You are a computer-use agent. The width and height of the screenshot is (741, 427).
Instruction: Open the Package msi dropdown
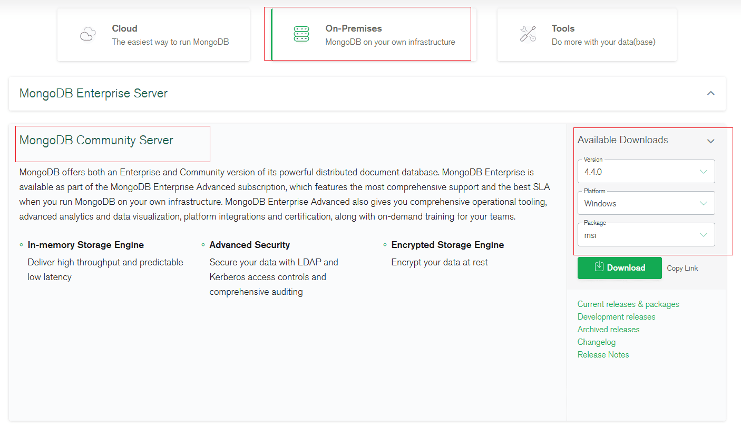[x=646, y=235]
